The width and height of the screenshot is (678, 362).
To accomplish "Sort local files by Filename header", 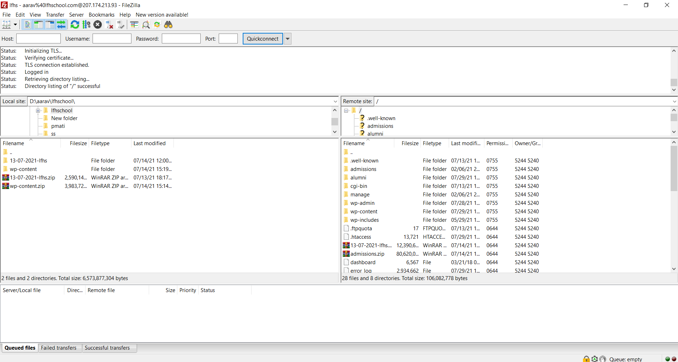I will (x=30, y=143).
